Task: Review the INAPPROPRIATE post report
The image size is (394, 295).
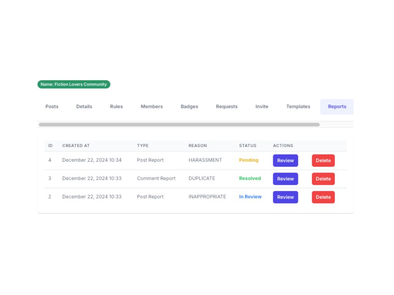Action: (x=285, y=197)
